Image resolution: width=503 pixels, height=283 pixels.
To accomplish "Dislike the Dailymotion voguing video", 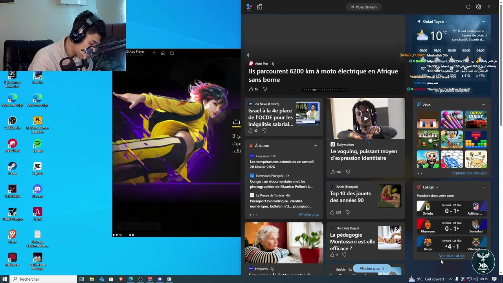I will (348, 172).
